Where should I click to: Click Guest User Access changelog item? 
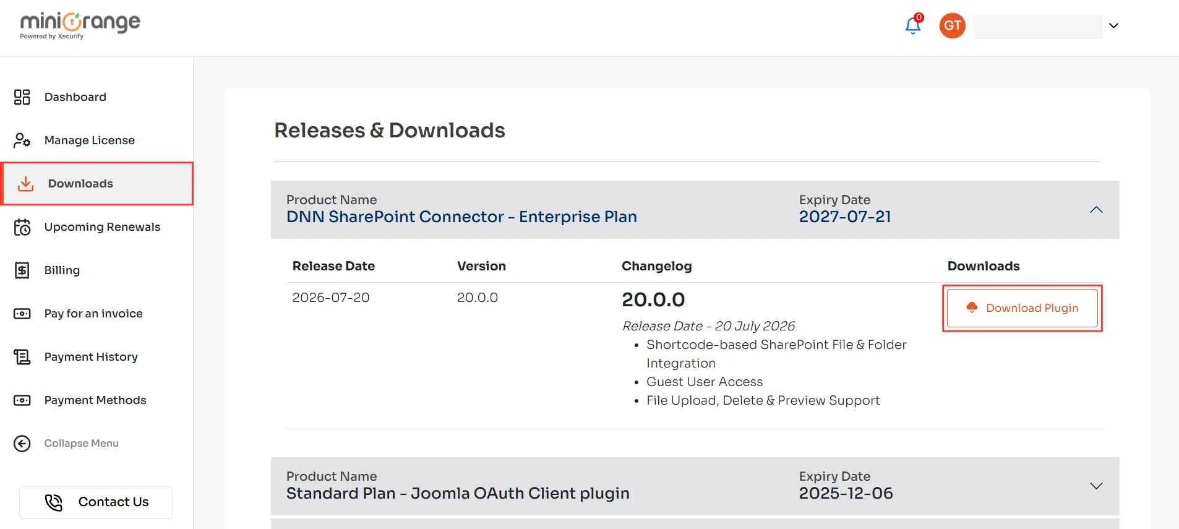pyautogui.click(x=705, y=382)
